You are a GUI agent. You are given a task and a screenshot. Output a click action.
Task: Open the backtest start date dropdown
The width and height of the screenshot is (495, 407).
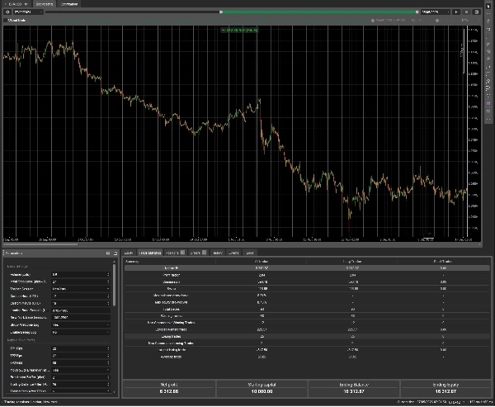[28, 12]
